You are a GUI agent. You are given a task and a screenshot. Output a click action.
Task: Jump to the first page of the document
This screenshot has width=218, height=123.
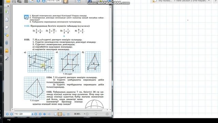click(x=7, y=114)
